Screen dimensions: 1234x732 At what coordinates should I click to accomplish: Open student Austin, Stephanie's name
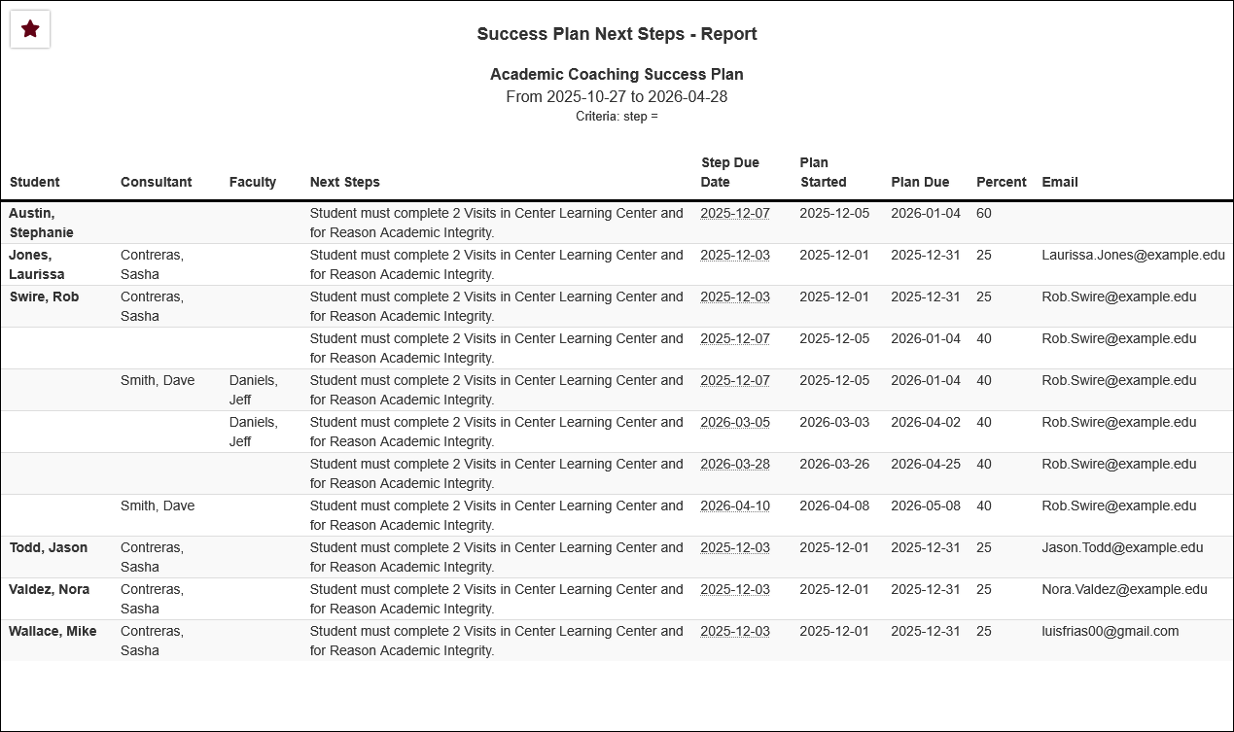[x=42, y=223]
